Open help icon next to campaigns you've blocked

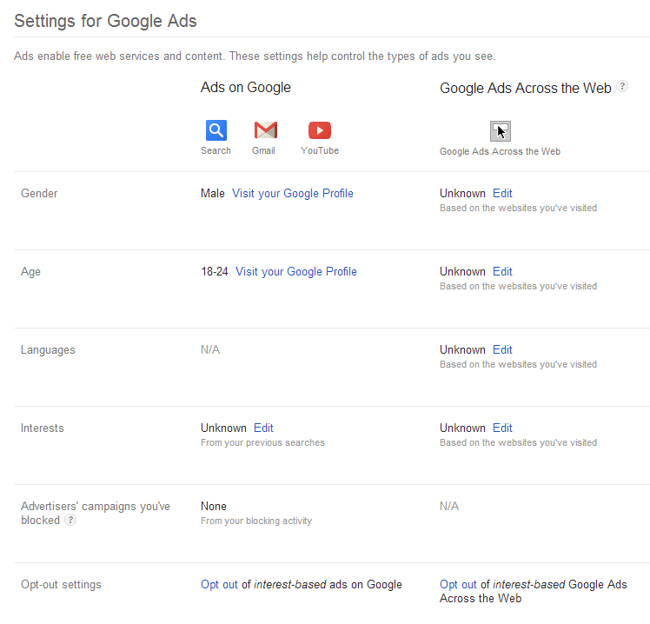(70, 520)
